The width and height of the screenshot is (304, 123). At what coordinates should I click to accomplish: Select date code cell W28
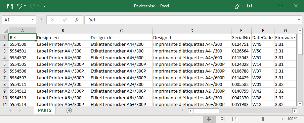pos(263,78)
